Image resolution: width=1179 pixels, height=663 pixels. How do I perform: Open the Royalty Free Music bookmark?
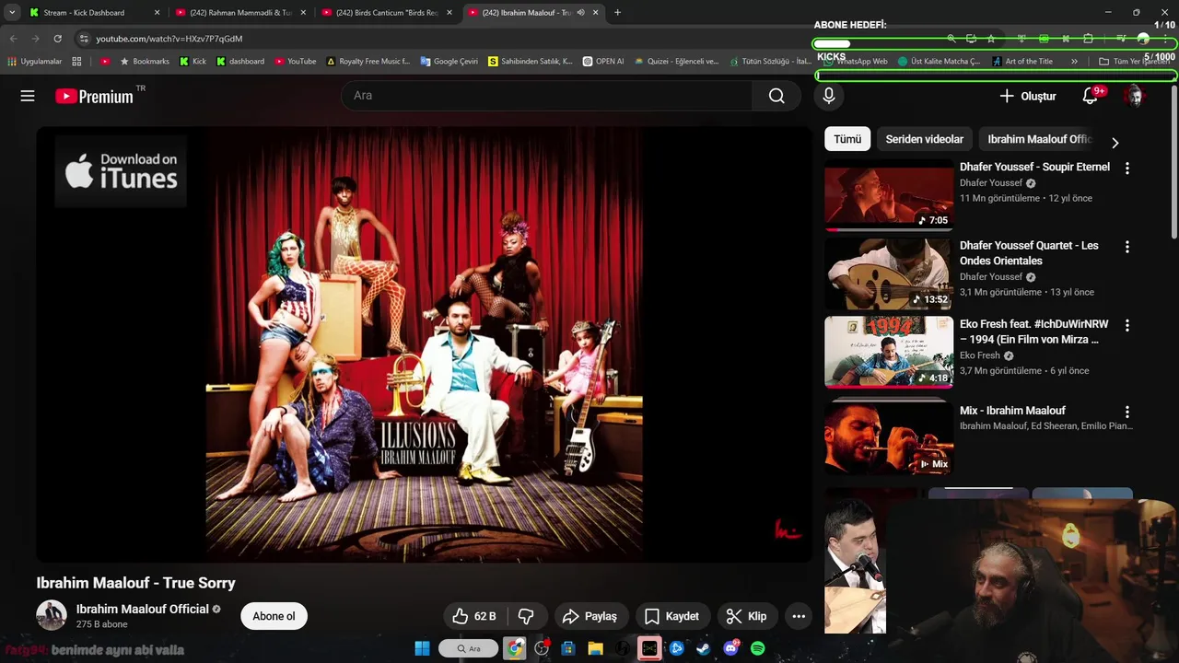point(368,62)
